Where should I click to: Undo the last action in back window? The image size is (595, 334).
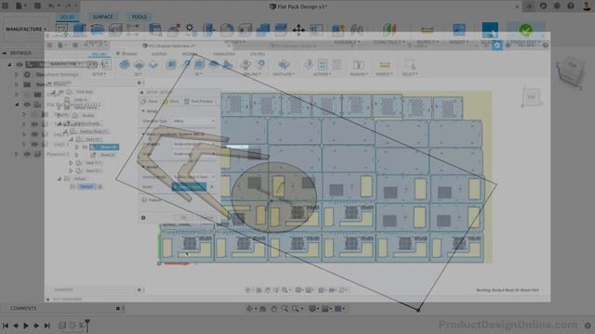click(x=52, y=6)
